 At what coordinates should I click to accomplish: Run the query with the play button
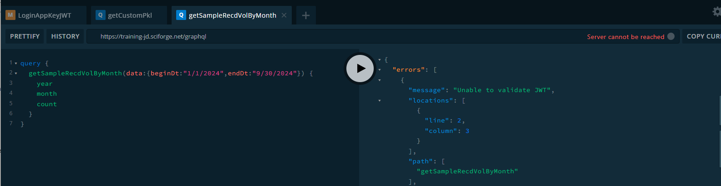(x=360, y=69)
